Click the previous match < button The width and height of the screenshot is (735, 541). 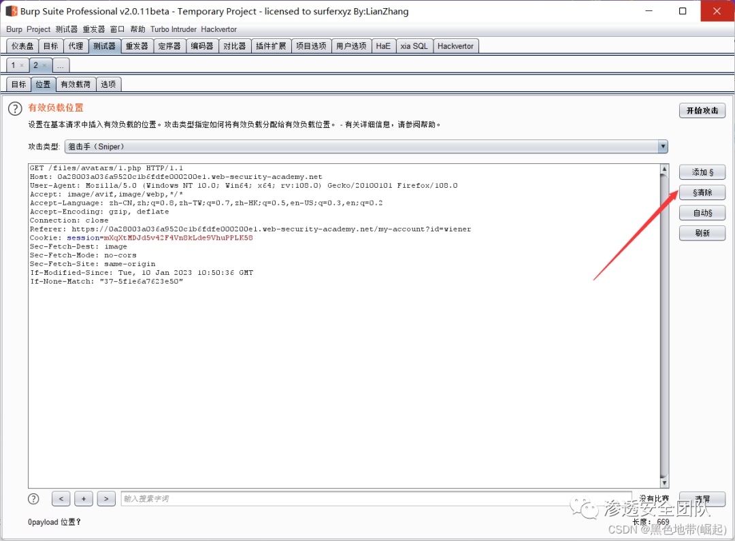click(x=61, y=499)
